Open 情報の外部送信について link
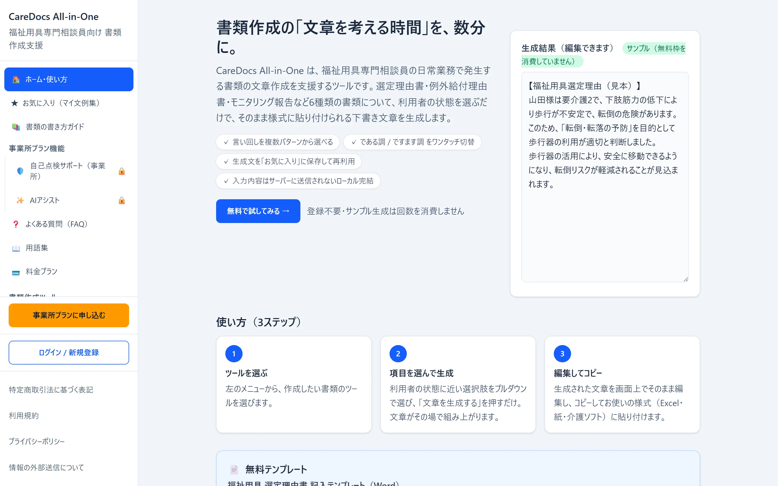Screen dimensions: 778x486 (x=46, y=468)
